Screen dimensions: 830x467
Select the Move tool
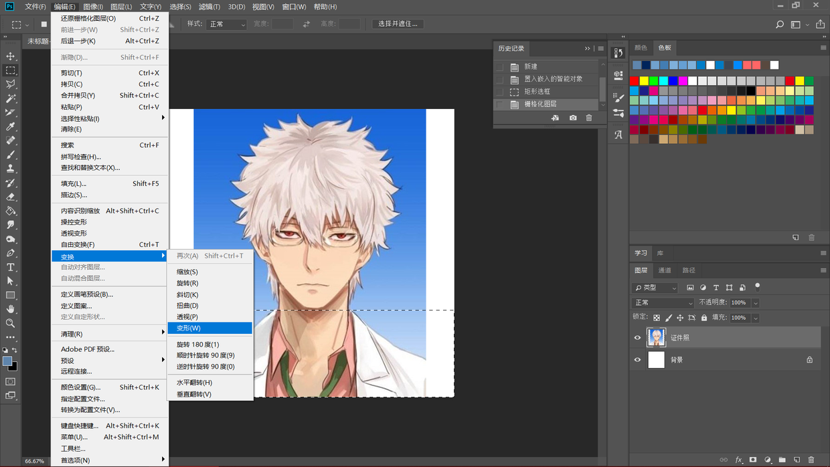pos(11,56)
